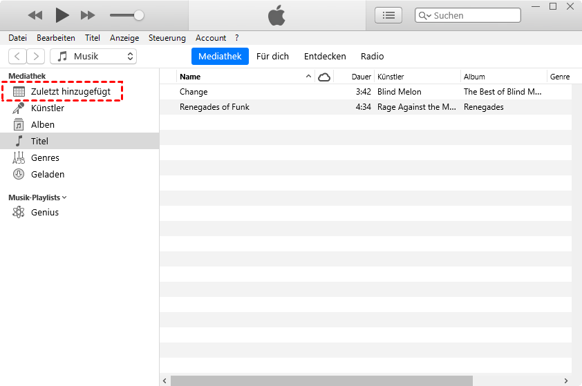The height and width of the screenshot is (386, 582).
Task: Skip to previous track with rewind icon
Action: tap(35, 15)
